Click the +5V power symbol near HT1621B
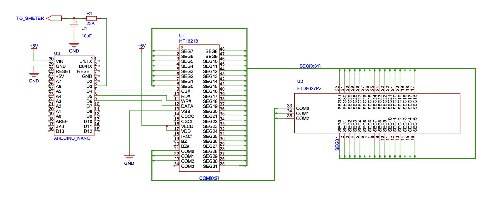 coord(142,46)
